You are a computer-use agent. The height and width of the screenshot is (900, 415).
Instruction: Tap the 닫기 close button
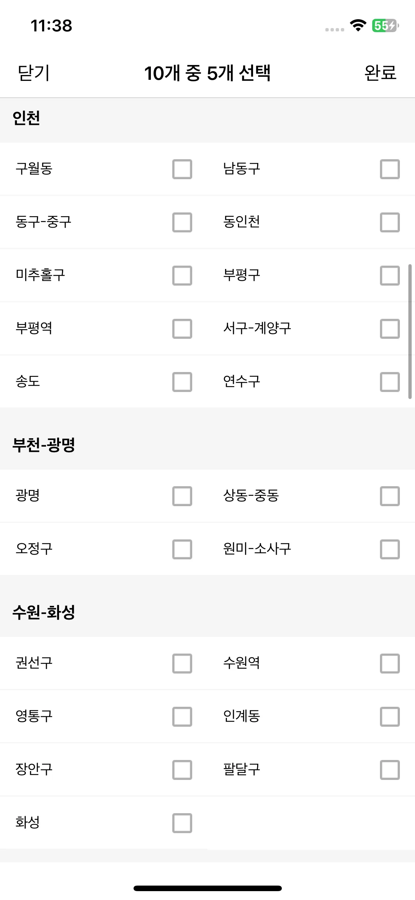pyautogui.click(x=34, y=73)
